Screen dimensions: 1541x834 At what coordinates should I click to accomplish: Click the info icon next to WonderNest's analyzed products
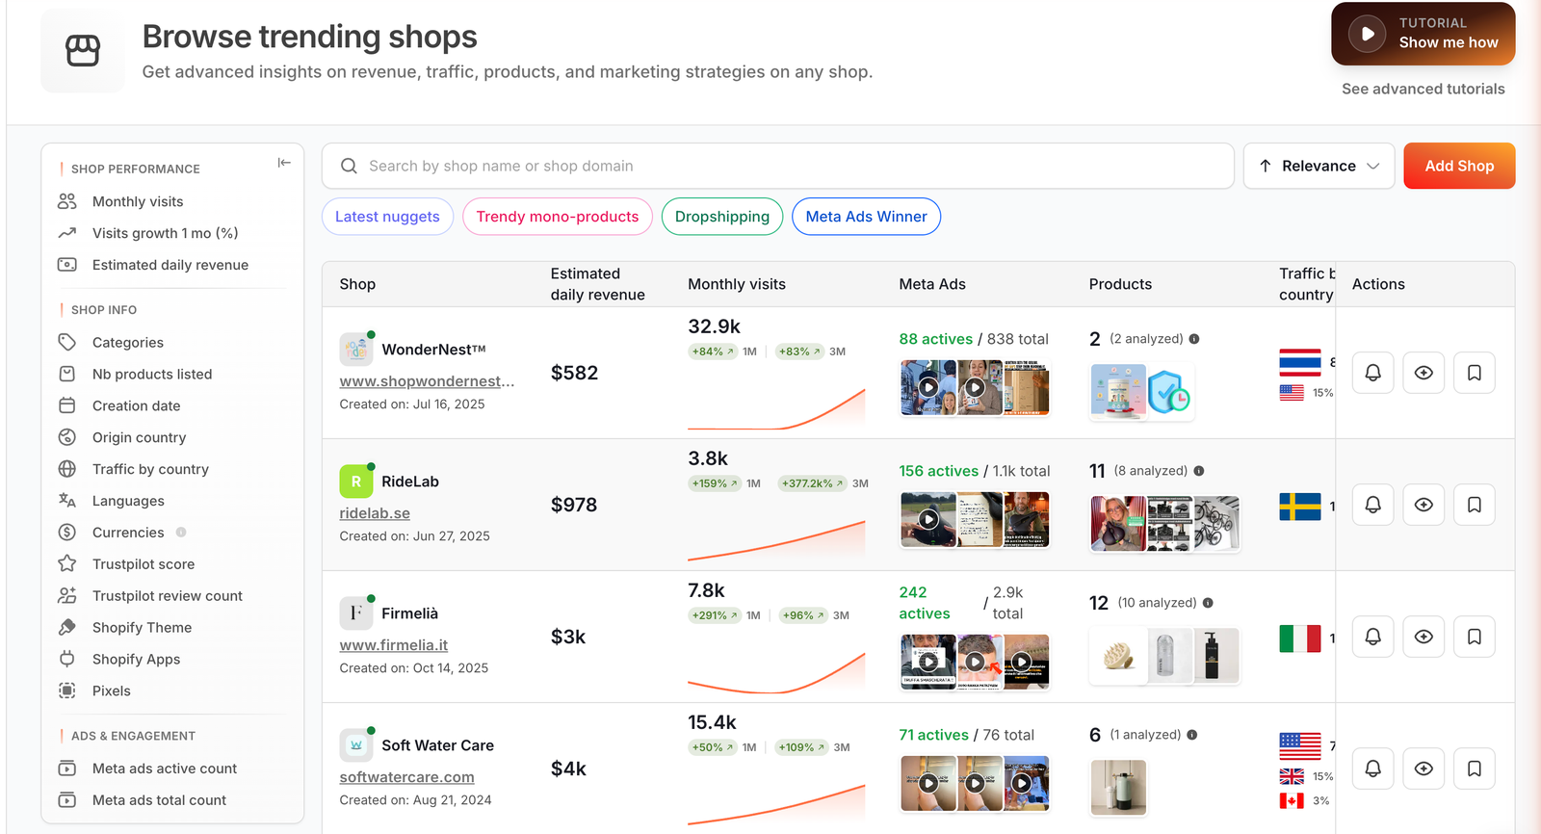pyautogui.click(x=1194, y=339)
